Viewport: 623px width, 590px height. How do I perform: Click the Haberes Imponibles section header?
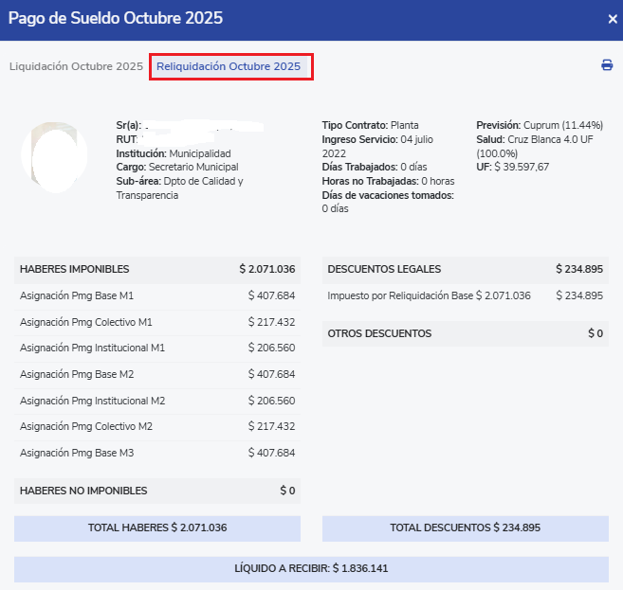click(x=156, y=269)
